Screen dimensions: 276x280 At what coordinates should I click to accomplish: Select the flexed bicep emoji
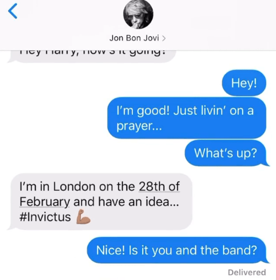click(x=83, y=217)
